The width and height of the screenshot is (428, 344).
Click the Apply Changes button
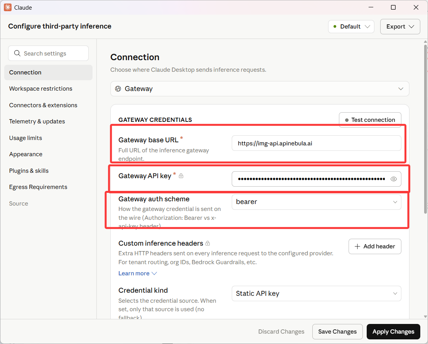[393, 331]
